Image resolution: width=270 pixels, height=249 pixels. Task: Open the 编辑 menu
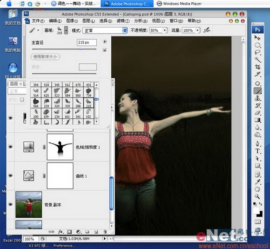[55, 21]
